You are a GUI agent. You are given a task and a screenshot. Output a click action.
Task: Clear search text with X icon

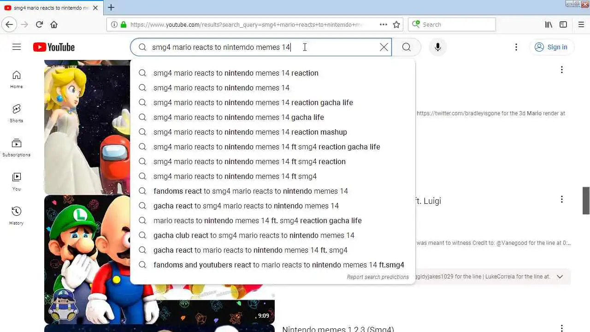(x=383, y=47)
